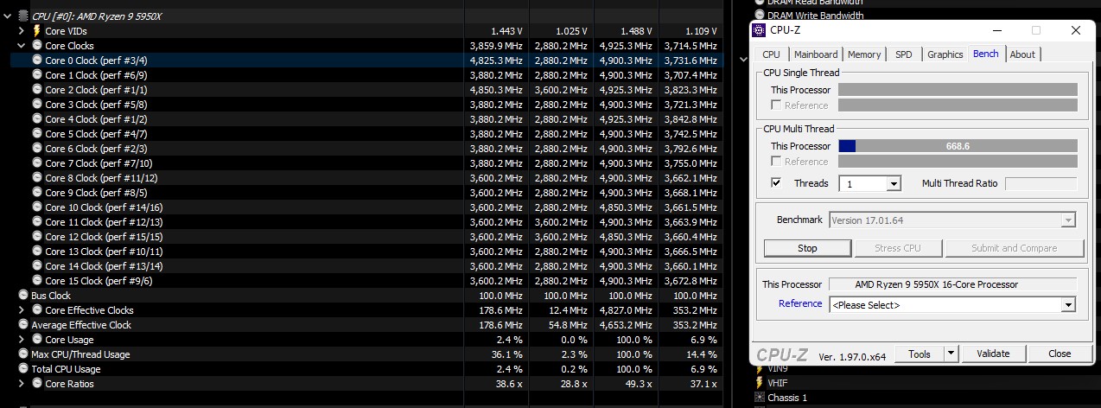This screenshot has width=1101, height=408.
Task: Click Core Ratios maximum value 49.3 x
Action: (x=640, y=384)
